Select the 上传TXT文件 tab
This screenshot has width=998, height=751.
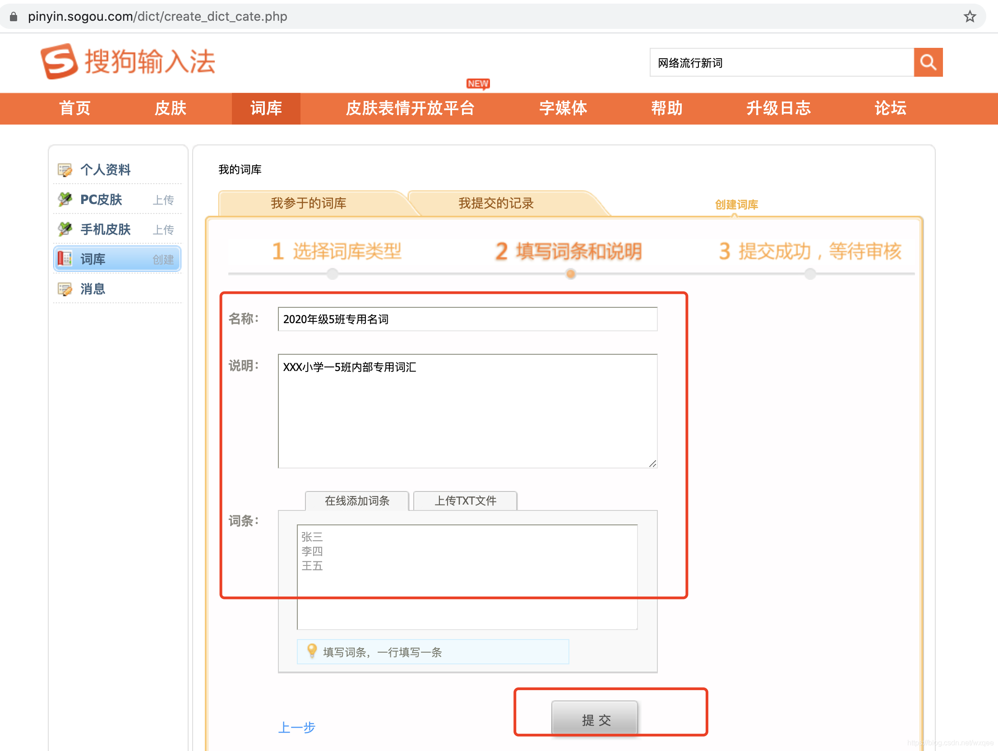(465, 501)
